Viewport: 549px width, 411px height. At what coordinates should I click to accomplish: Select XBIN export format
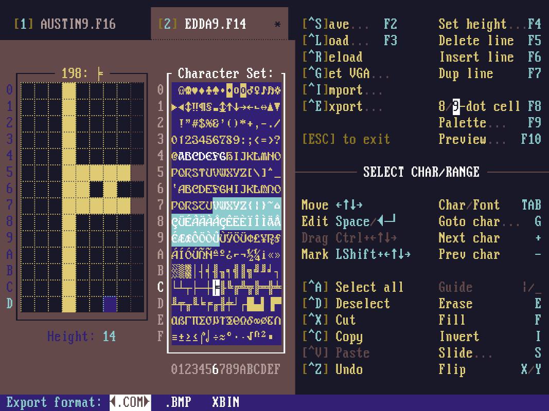pos(226,402)
